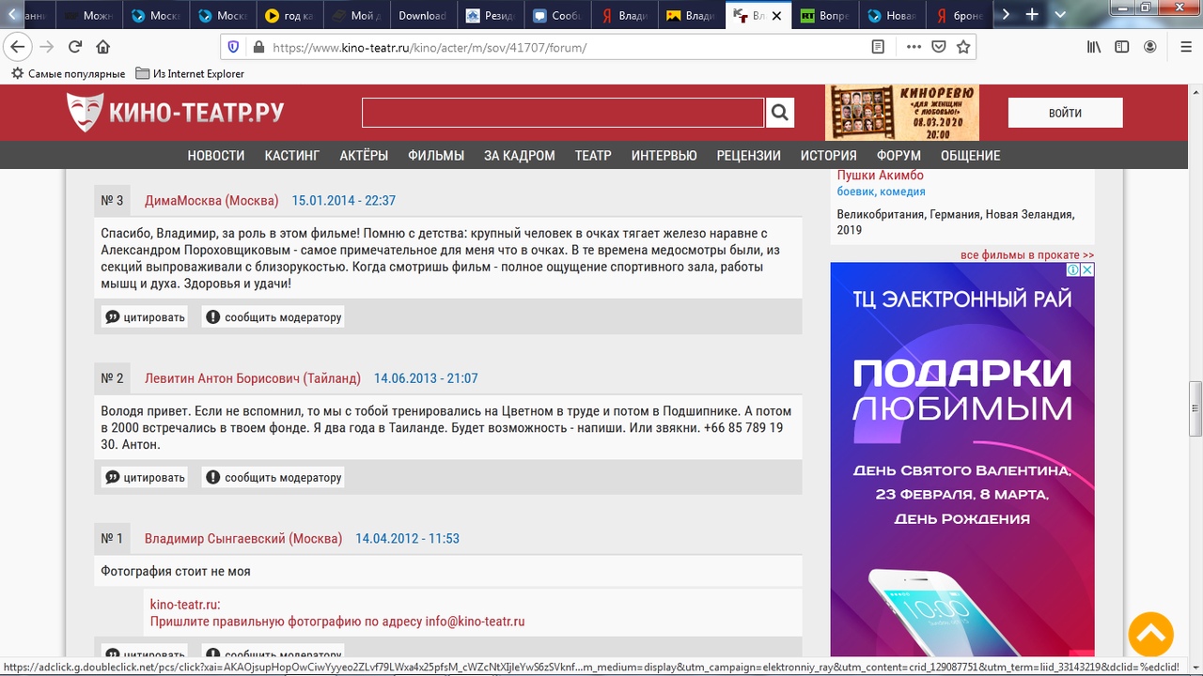Viewport: 1203px width, 676px height.
Task: Click the site search magnifier button
Action: click(779, 113)
